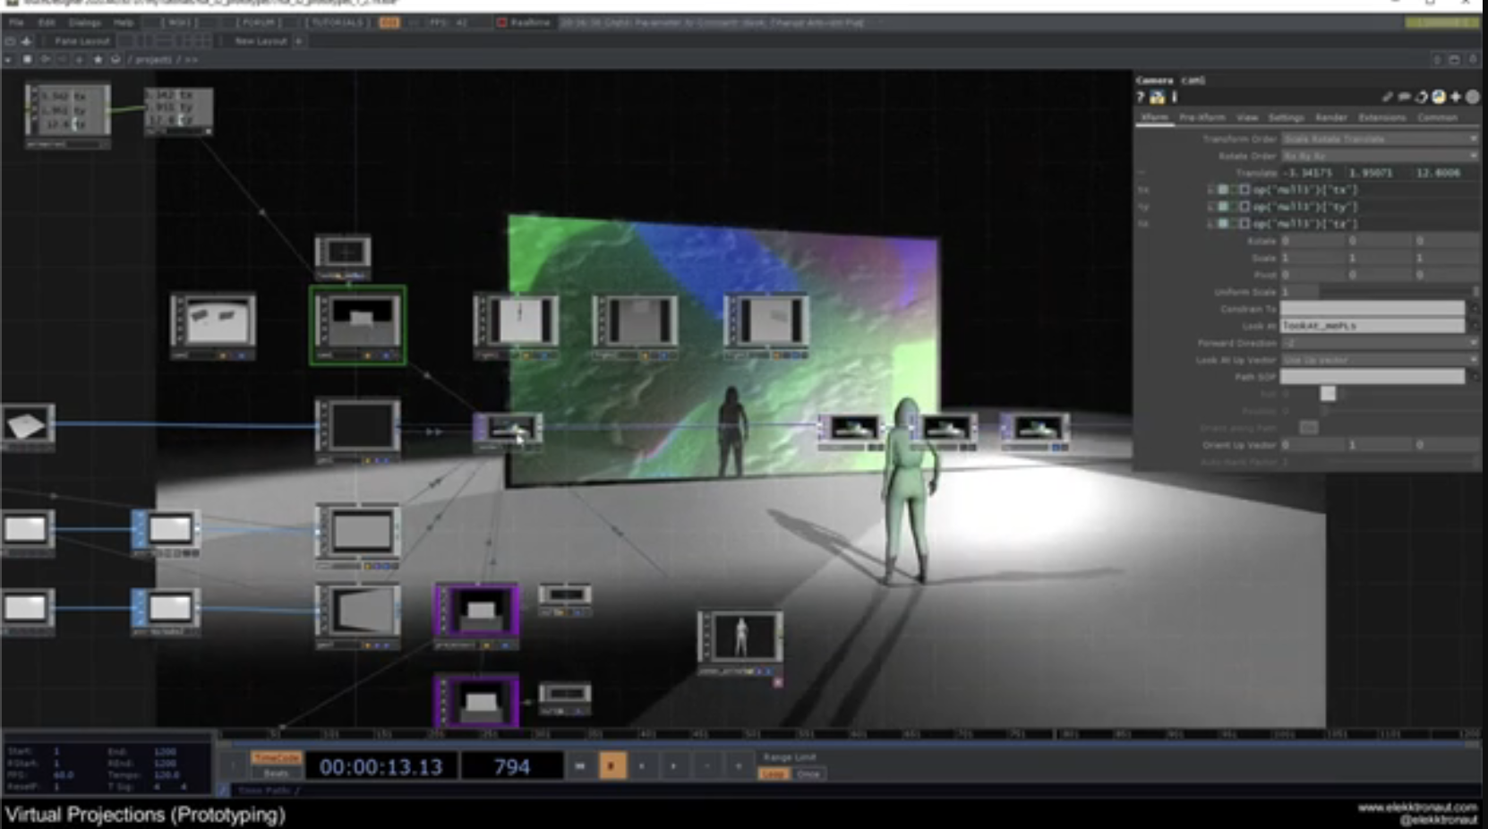Screen dimensions: 1488x829
Task: Open the operator info 'i' icon
Action: [x=1174, y=97]
